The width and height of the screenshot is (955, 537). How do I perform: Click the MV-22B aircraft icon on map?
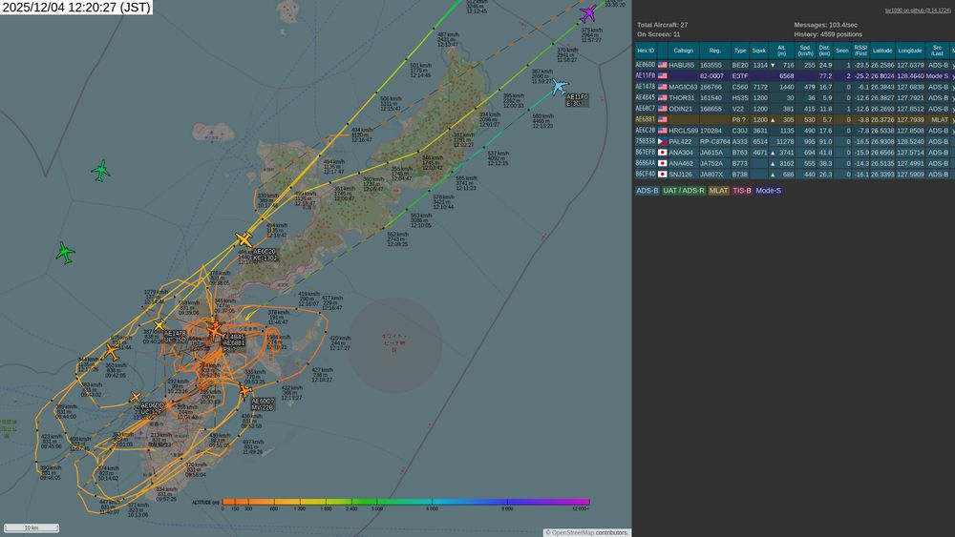point(245,391)
